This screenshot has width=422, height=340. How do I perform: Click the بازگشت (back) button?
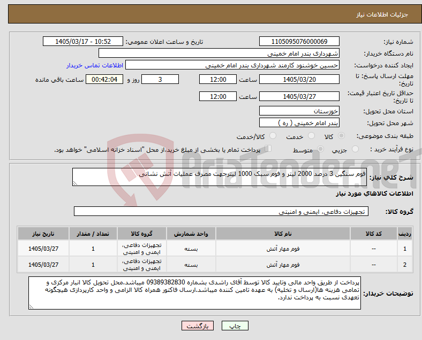coord(198,326)
